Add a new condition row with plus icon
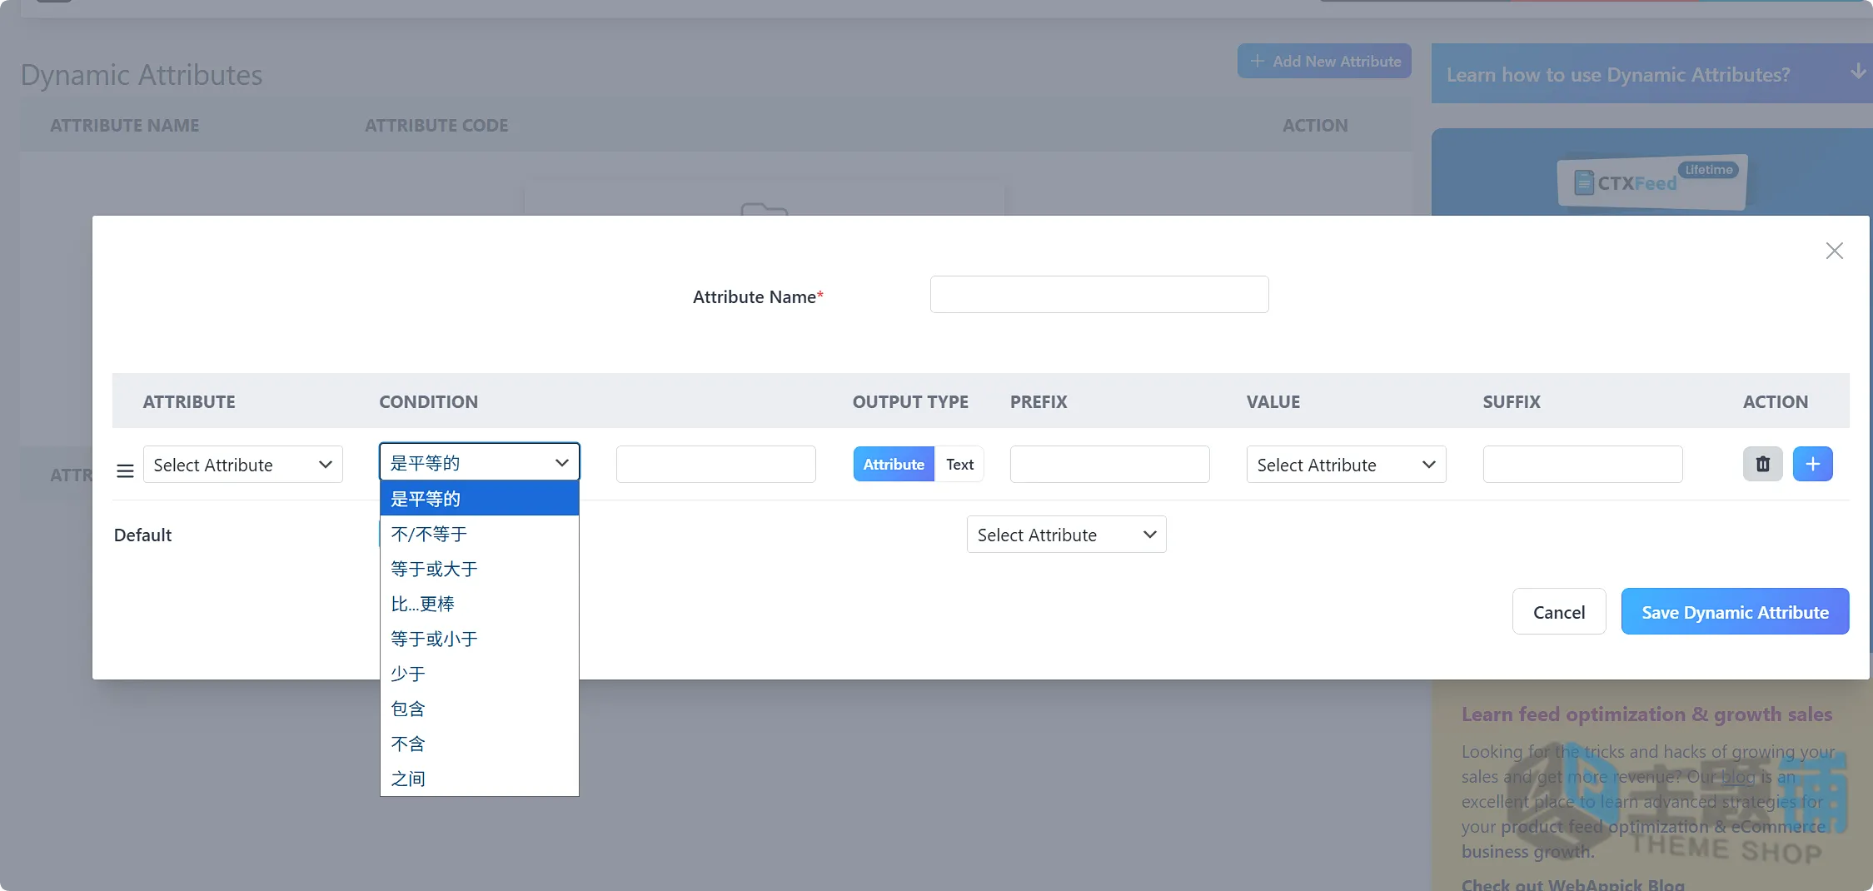The height and width of the screenshot is (891, 1873). pos(1812,464)
